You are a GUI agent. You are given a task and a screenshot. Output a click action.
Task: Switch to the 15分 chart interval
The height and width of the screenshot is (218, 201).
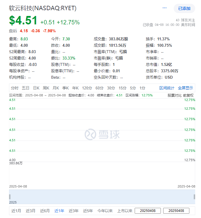pos(122,88)
